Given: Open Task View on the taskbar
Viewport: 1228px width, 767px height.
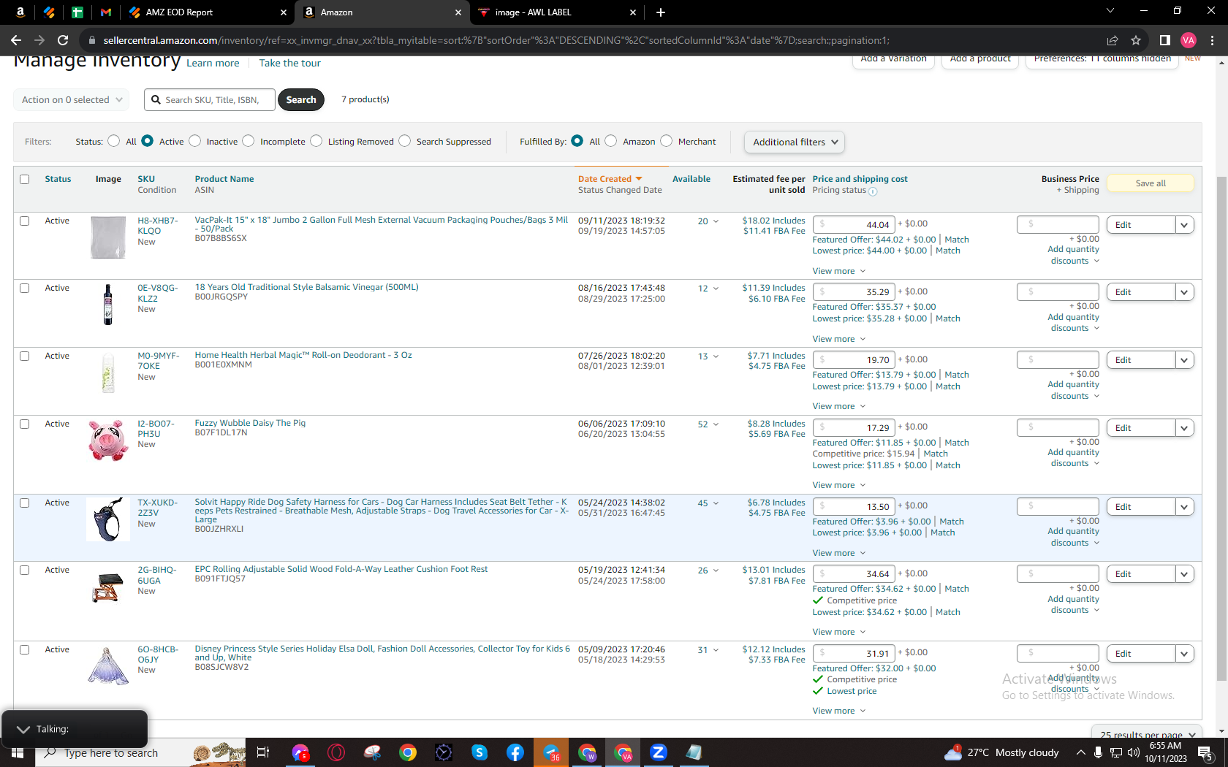Looking at the screenshot, I should click(263, 752).
